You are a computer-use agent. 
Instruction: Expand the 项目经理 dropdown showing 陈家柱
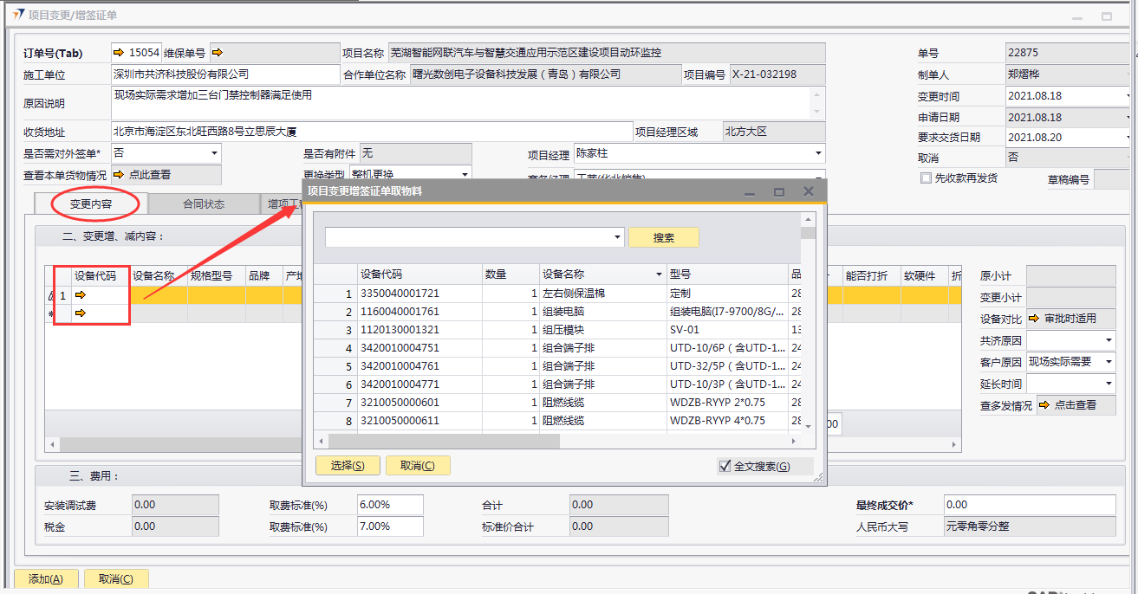[818, 154]
